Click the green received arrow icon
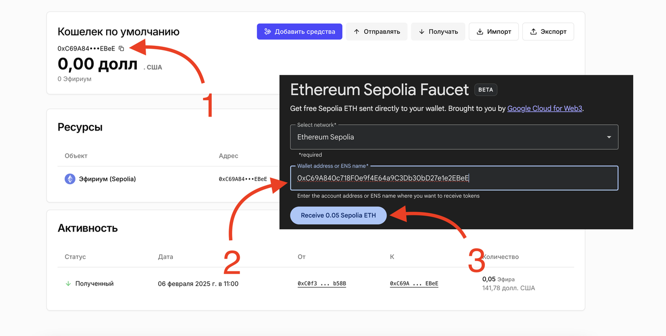The image size is (666, 336). [x=68, y=283]
